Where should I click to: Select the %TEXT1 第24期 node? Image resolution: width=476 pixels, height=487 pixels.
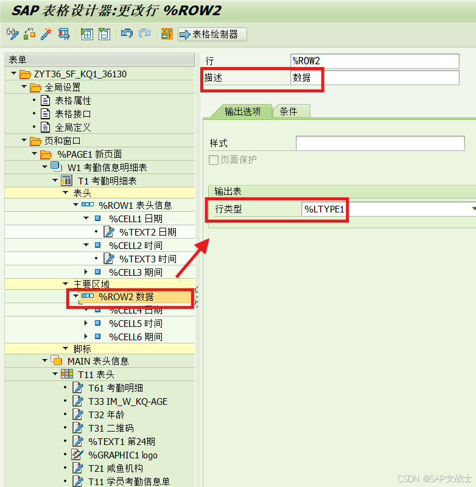pos(121,442)
